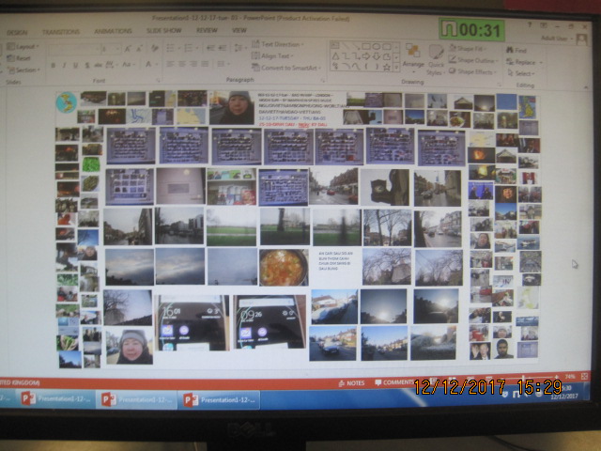Click the Reset slide icon

pyautogui.click(x=10, y=58)
